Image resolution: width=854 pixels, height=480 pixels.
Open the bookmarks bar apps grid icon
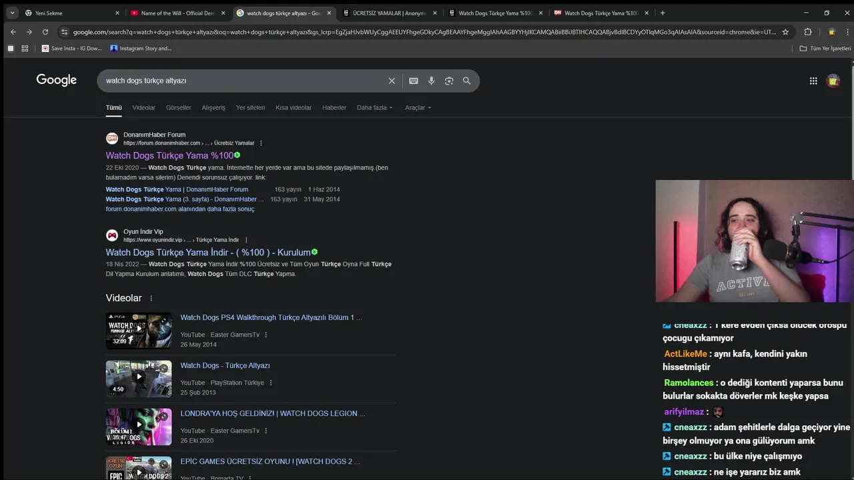(x=25, y=48)
